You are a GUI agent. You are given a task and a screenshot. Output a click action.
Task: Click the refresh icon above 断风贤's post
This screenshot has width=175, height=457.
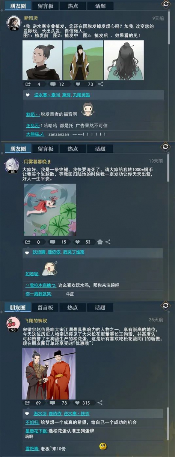[x=165, y=4]
